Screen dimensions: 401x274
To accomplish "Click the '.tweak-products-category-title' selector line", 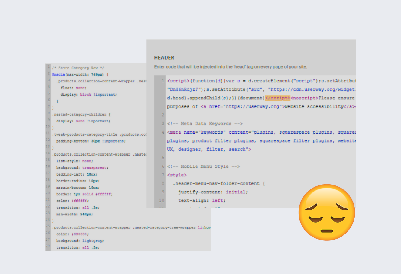I will click(x=99, y=134).
